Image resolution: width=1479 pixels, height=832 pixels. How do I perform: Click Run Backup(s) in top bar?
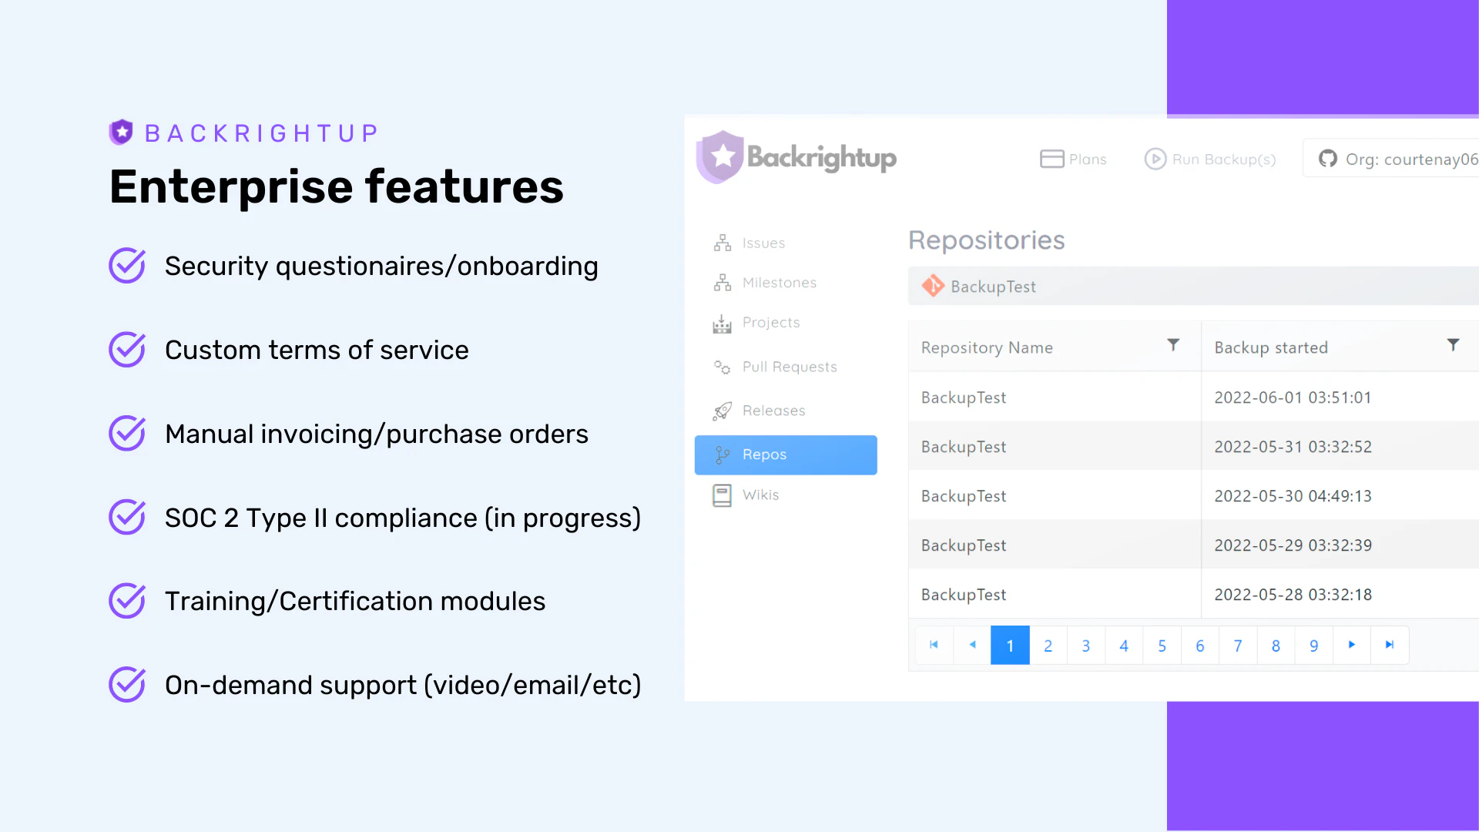(x=1209, y=159)
